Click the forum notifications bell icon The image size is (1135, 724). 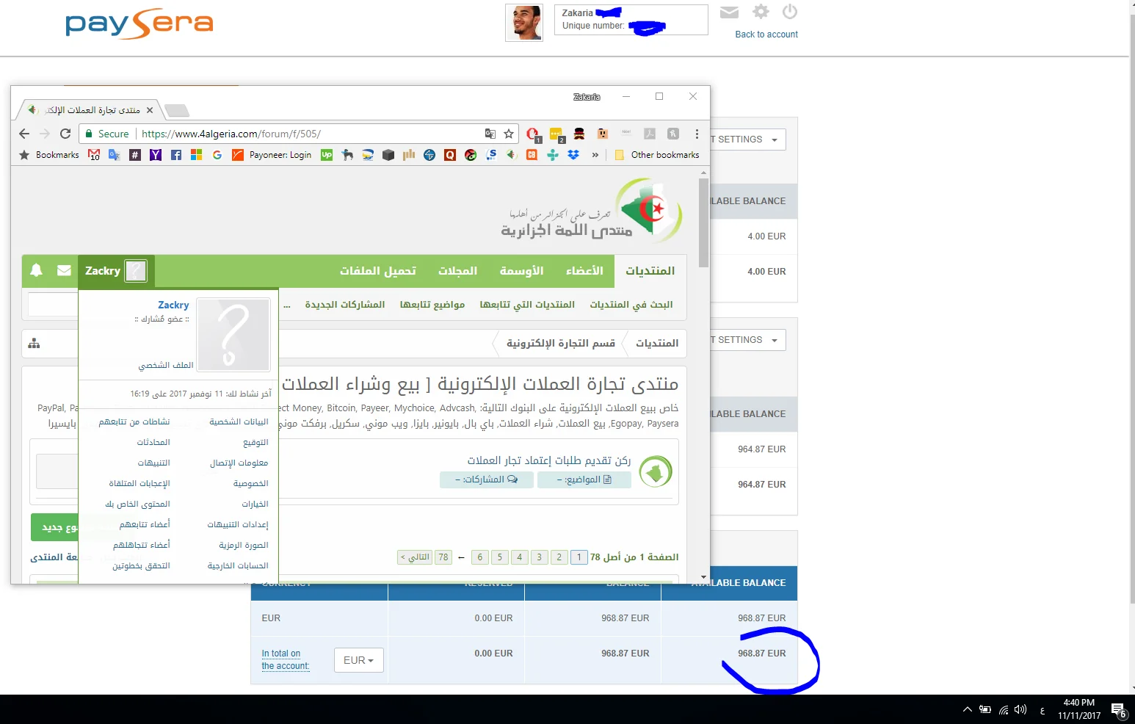(x=36, y=270)
